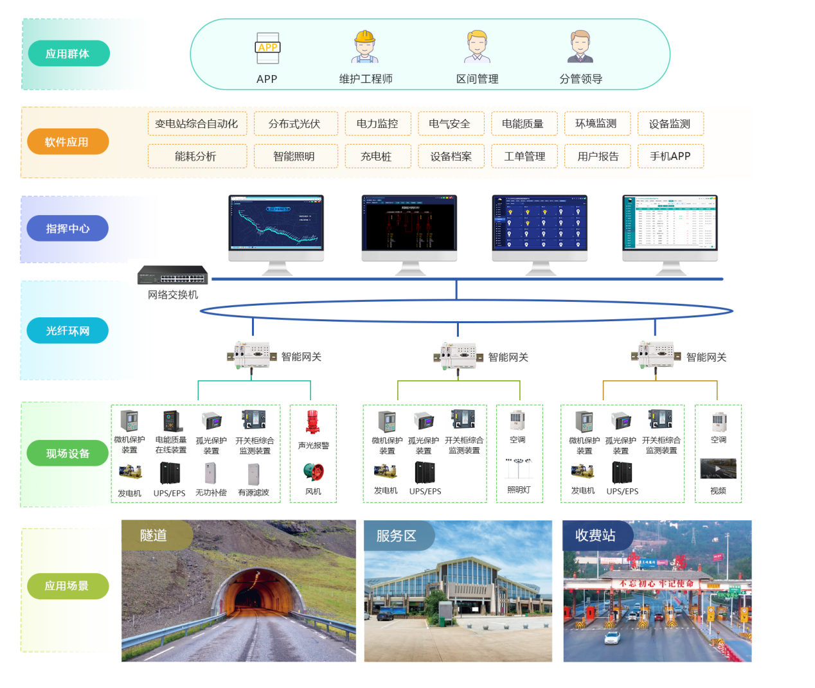Screen dimensions: 815x688
Task: Click the 区间管理 person icon
Action: click(x=477, y=47)
